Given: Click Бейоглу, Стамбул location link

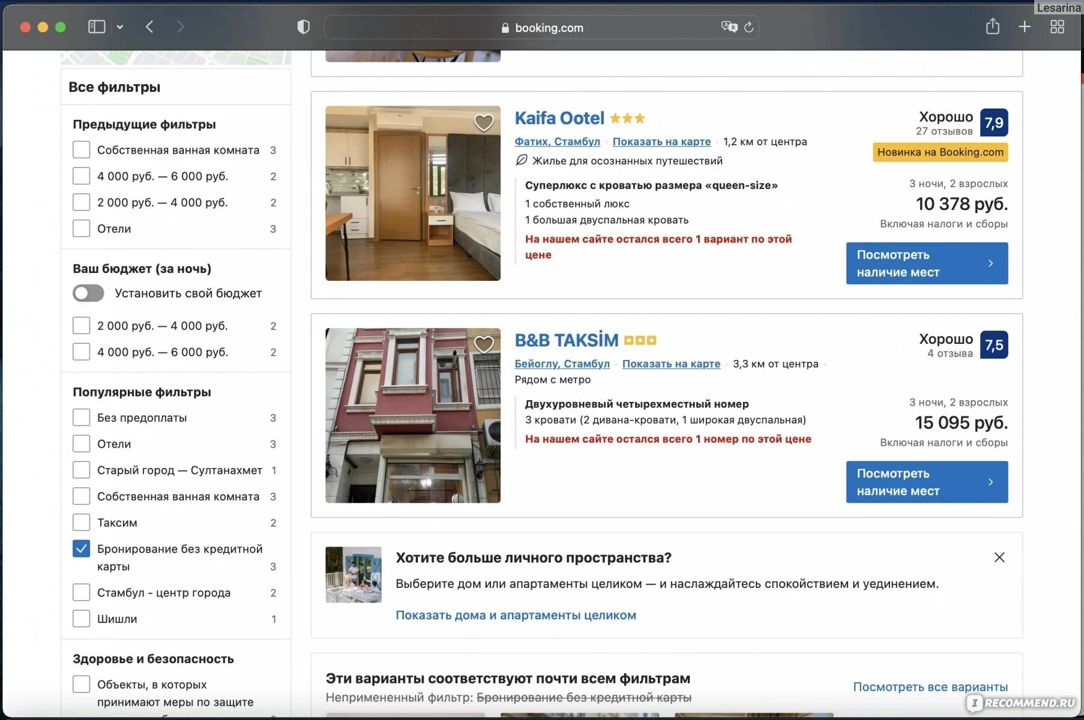Looking at the screenshot, I should tap(562, 364).
